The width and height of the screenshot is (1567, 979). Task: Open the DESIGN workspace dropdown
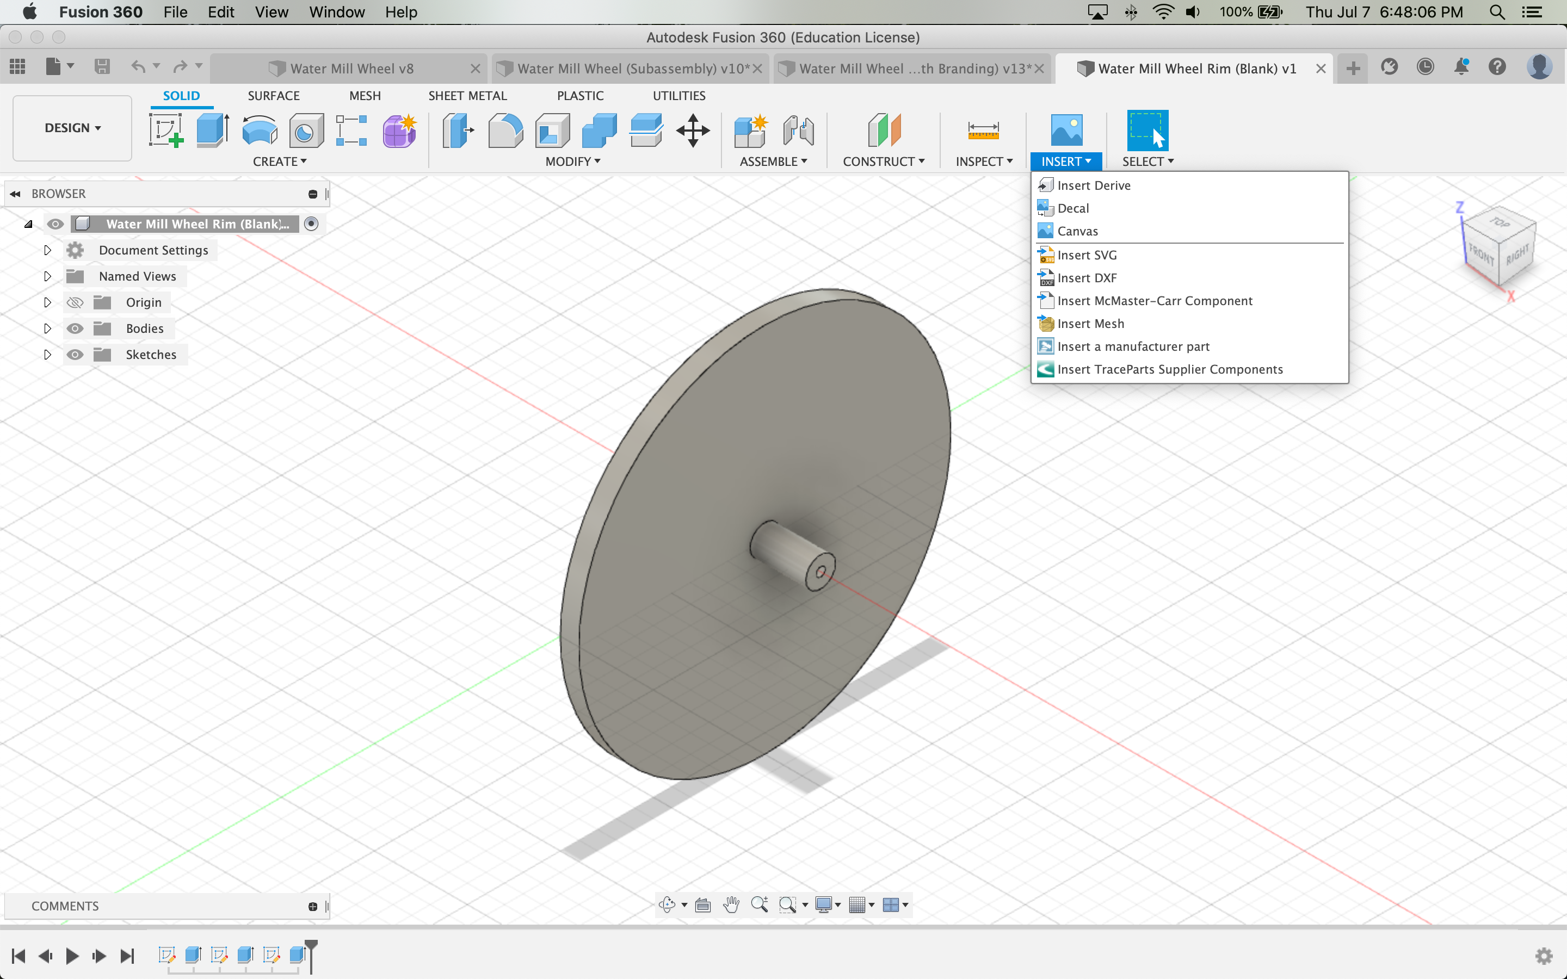[x=72, y=128]
